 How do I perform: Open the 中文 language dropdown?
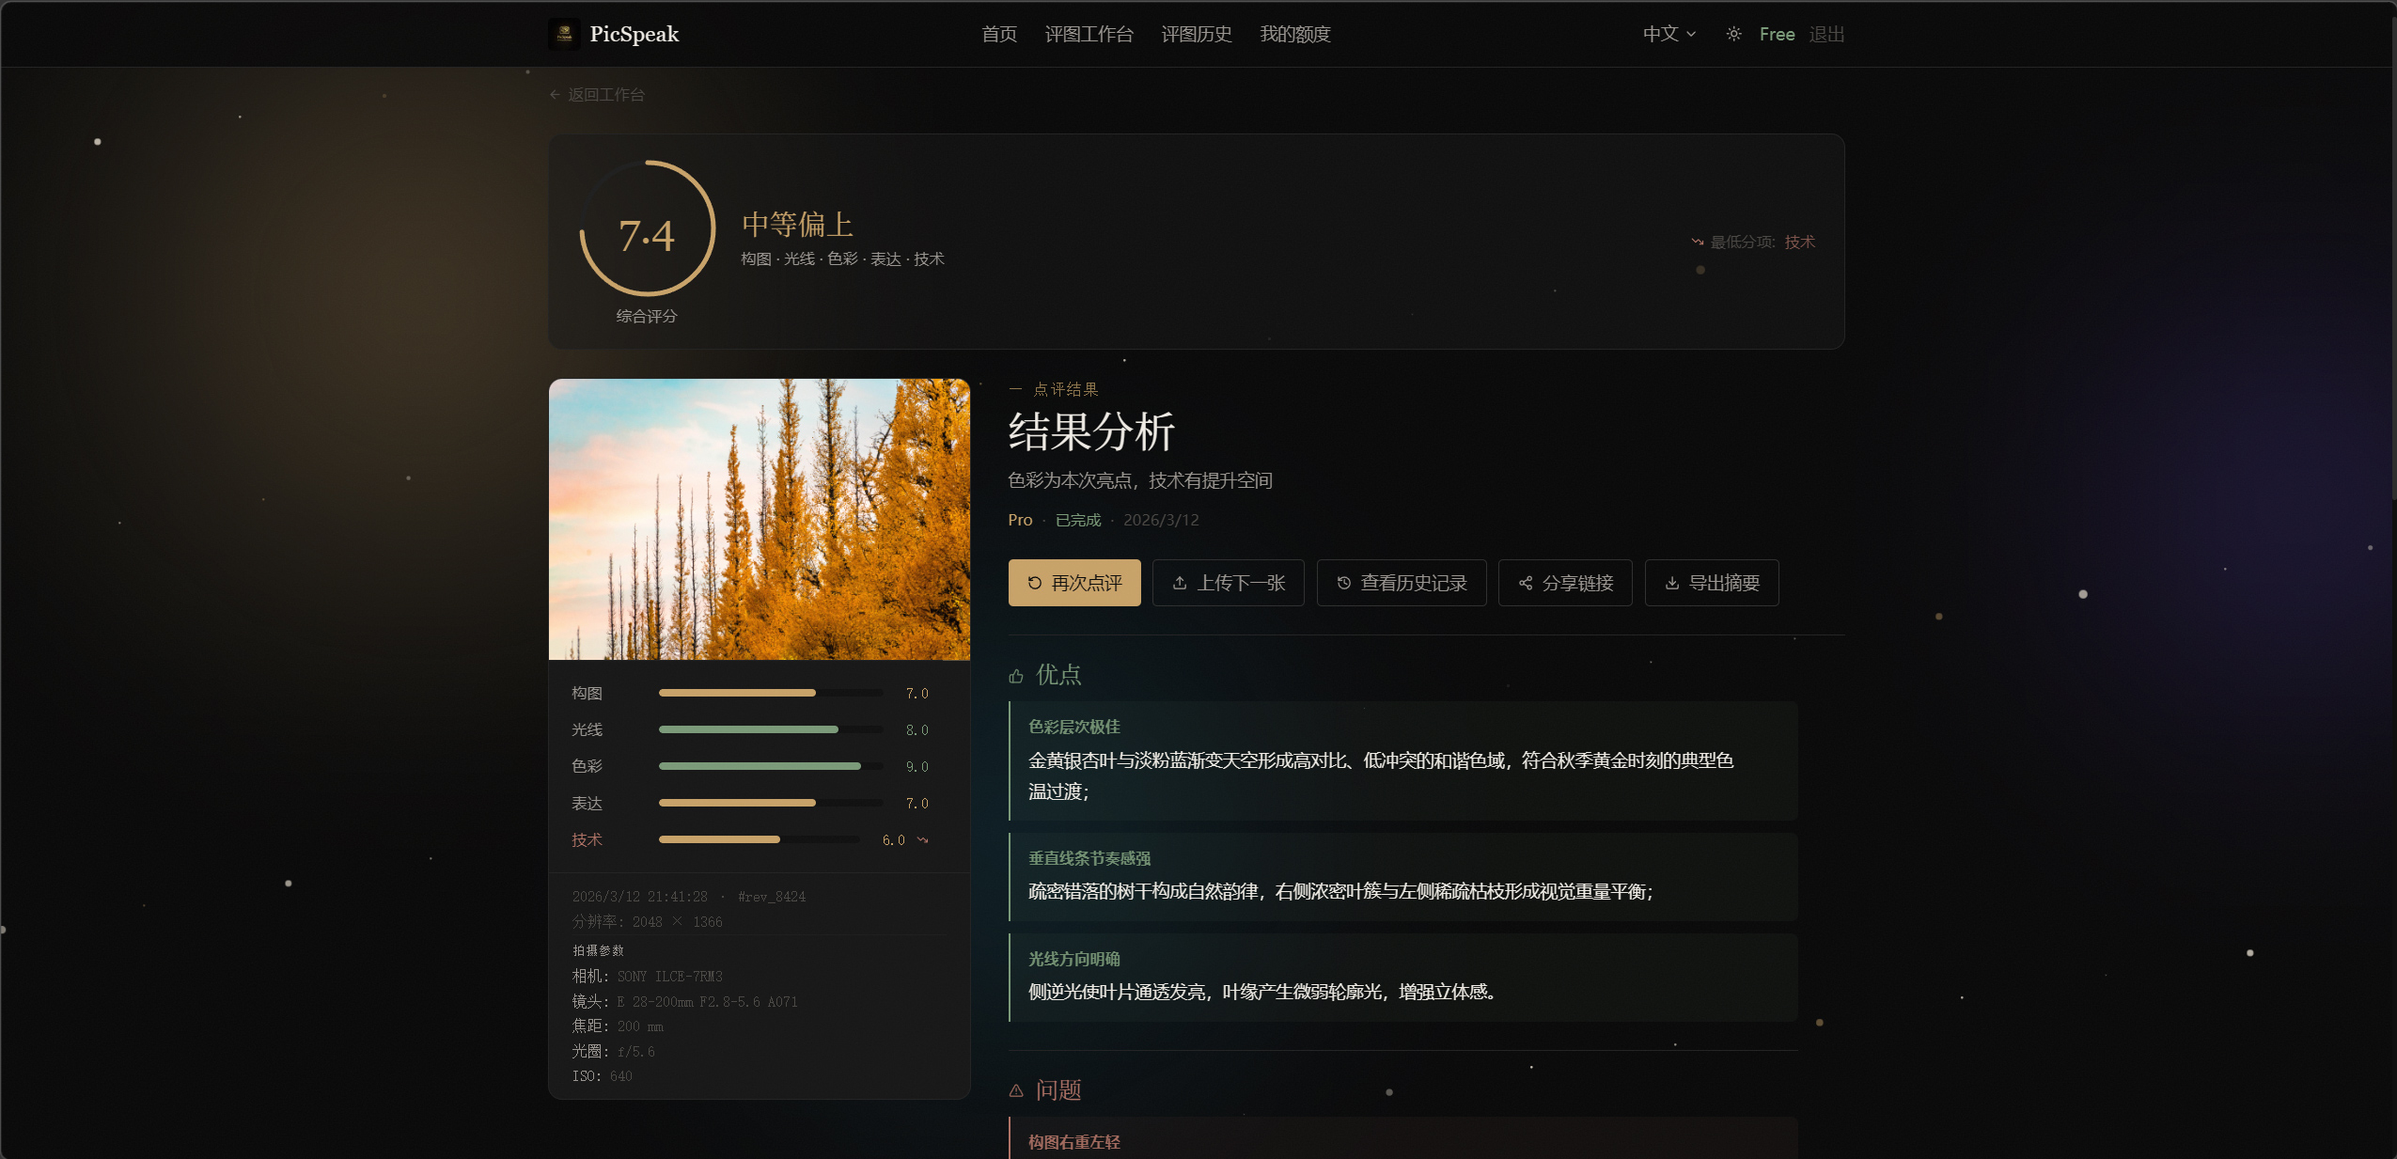(x=1668, y=34)
